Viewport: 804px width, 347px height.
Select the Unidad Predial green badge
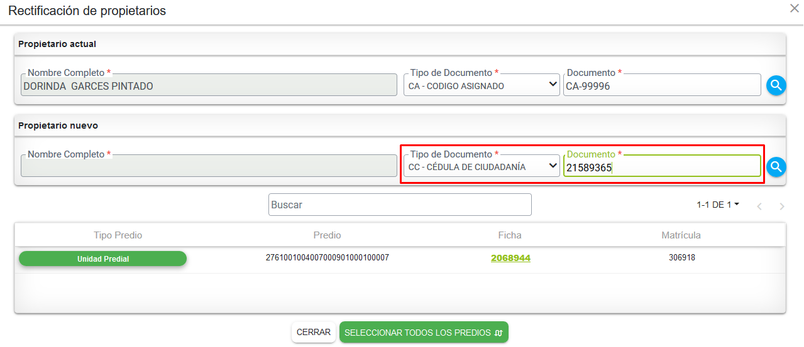click(x=102, y=259)
